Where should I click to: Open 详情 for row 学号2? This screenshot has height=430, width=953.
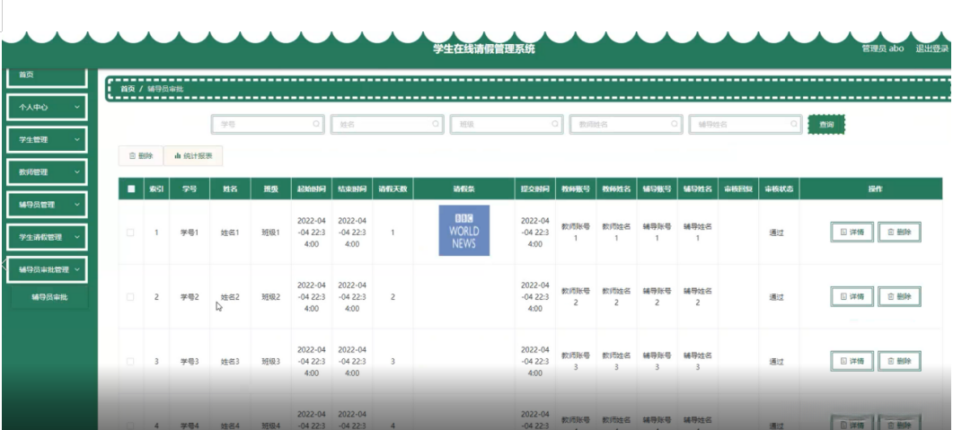(x=852, y=296)
